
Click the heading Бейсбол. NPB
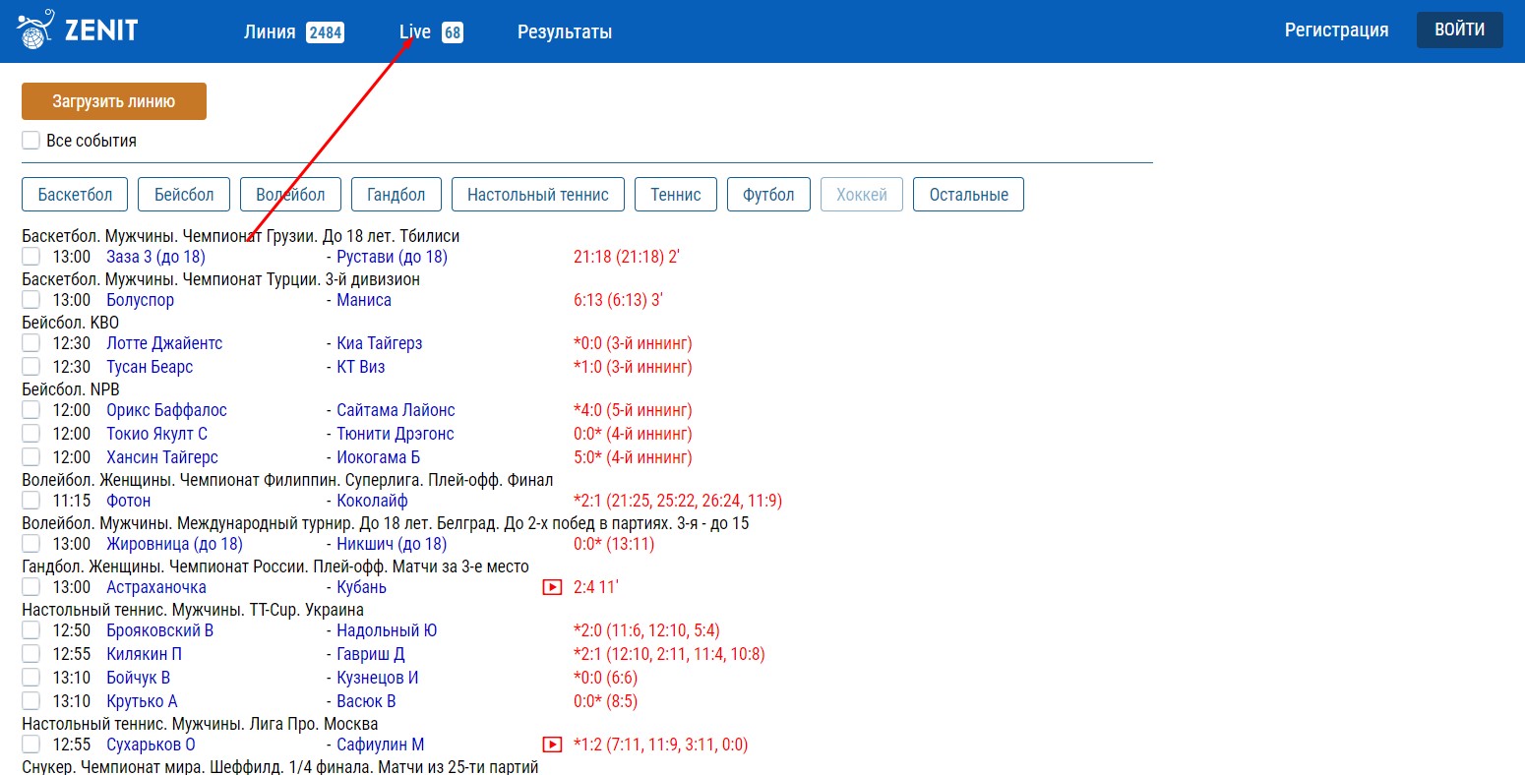(71, 388)
